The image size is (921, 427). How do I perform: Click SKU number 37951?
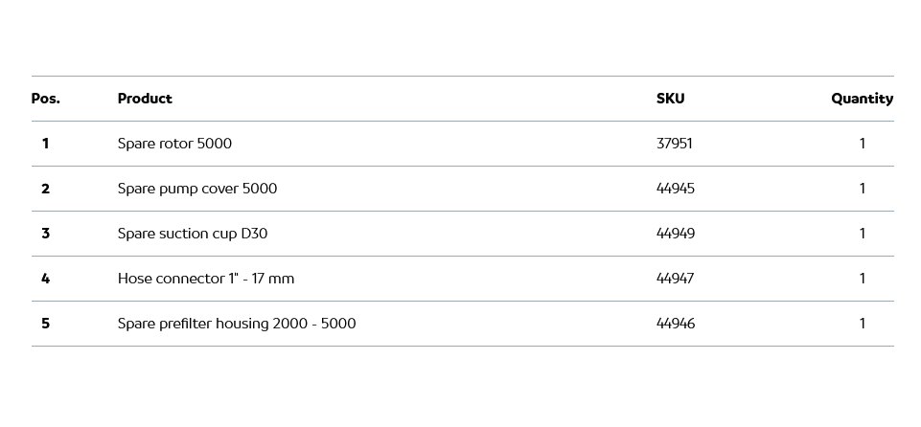(675, 144)
